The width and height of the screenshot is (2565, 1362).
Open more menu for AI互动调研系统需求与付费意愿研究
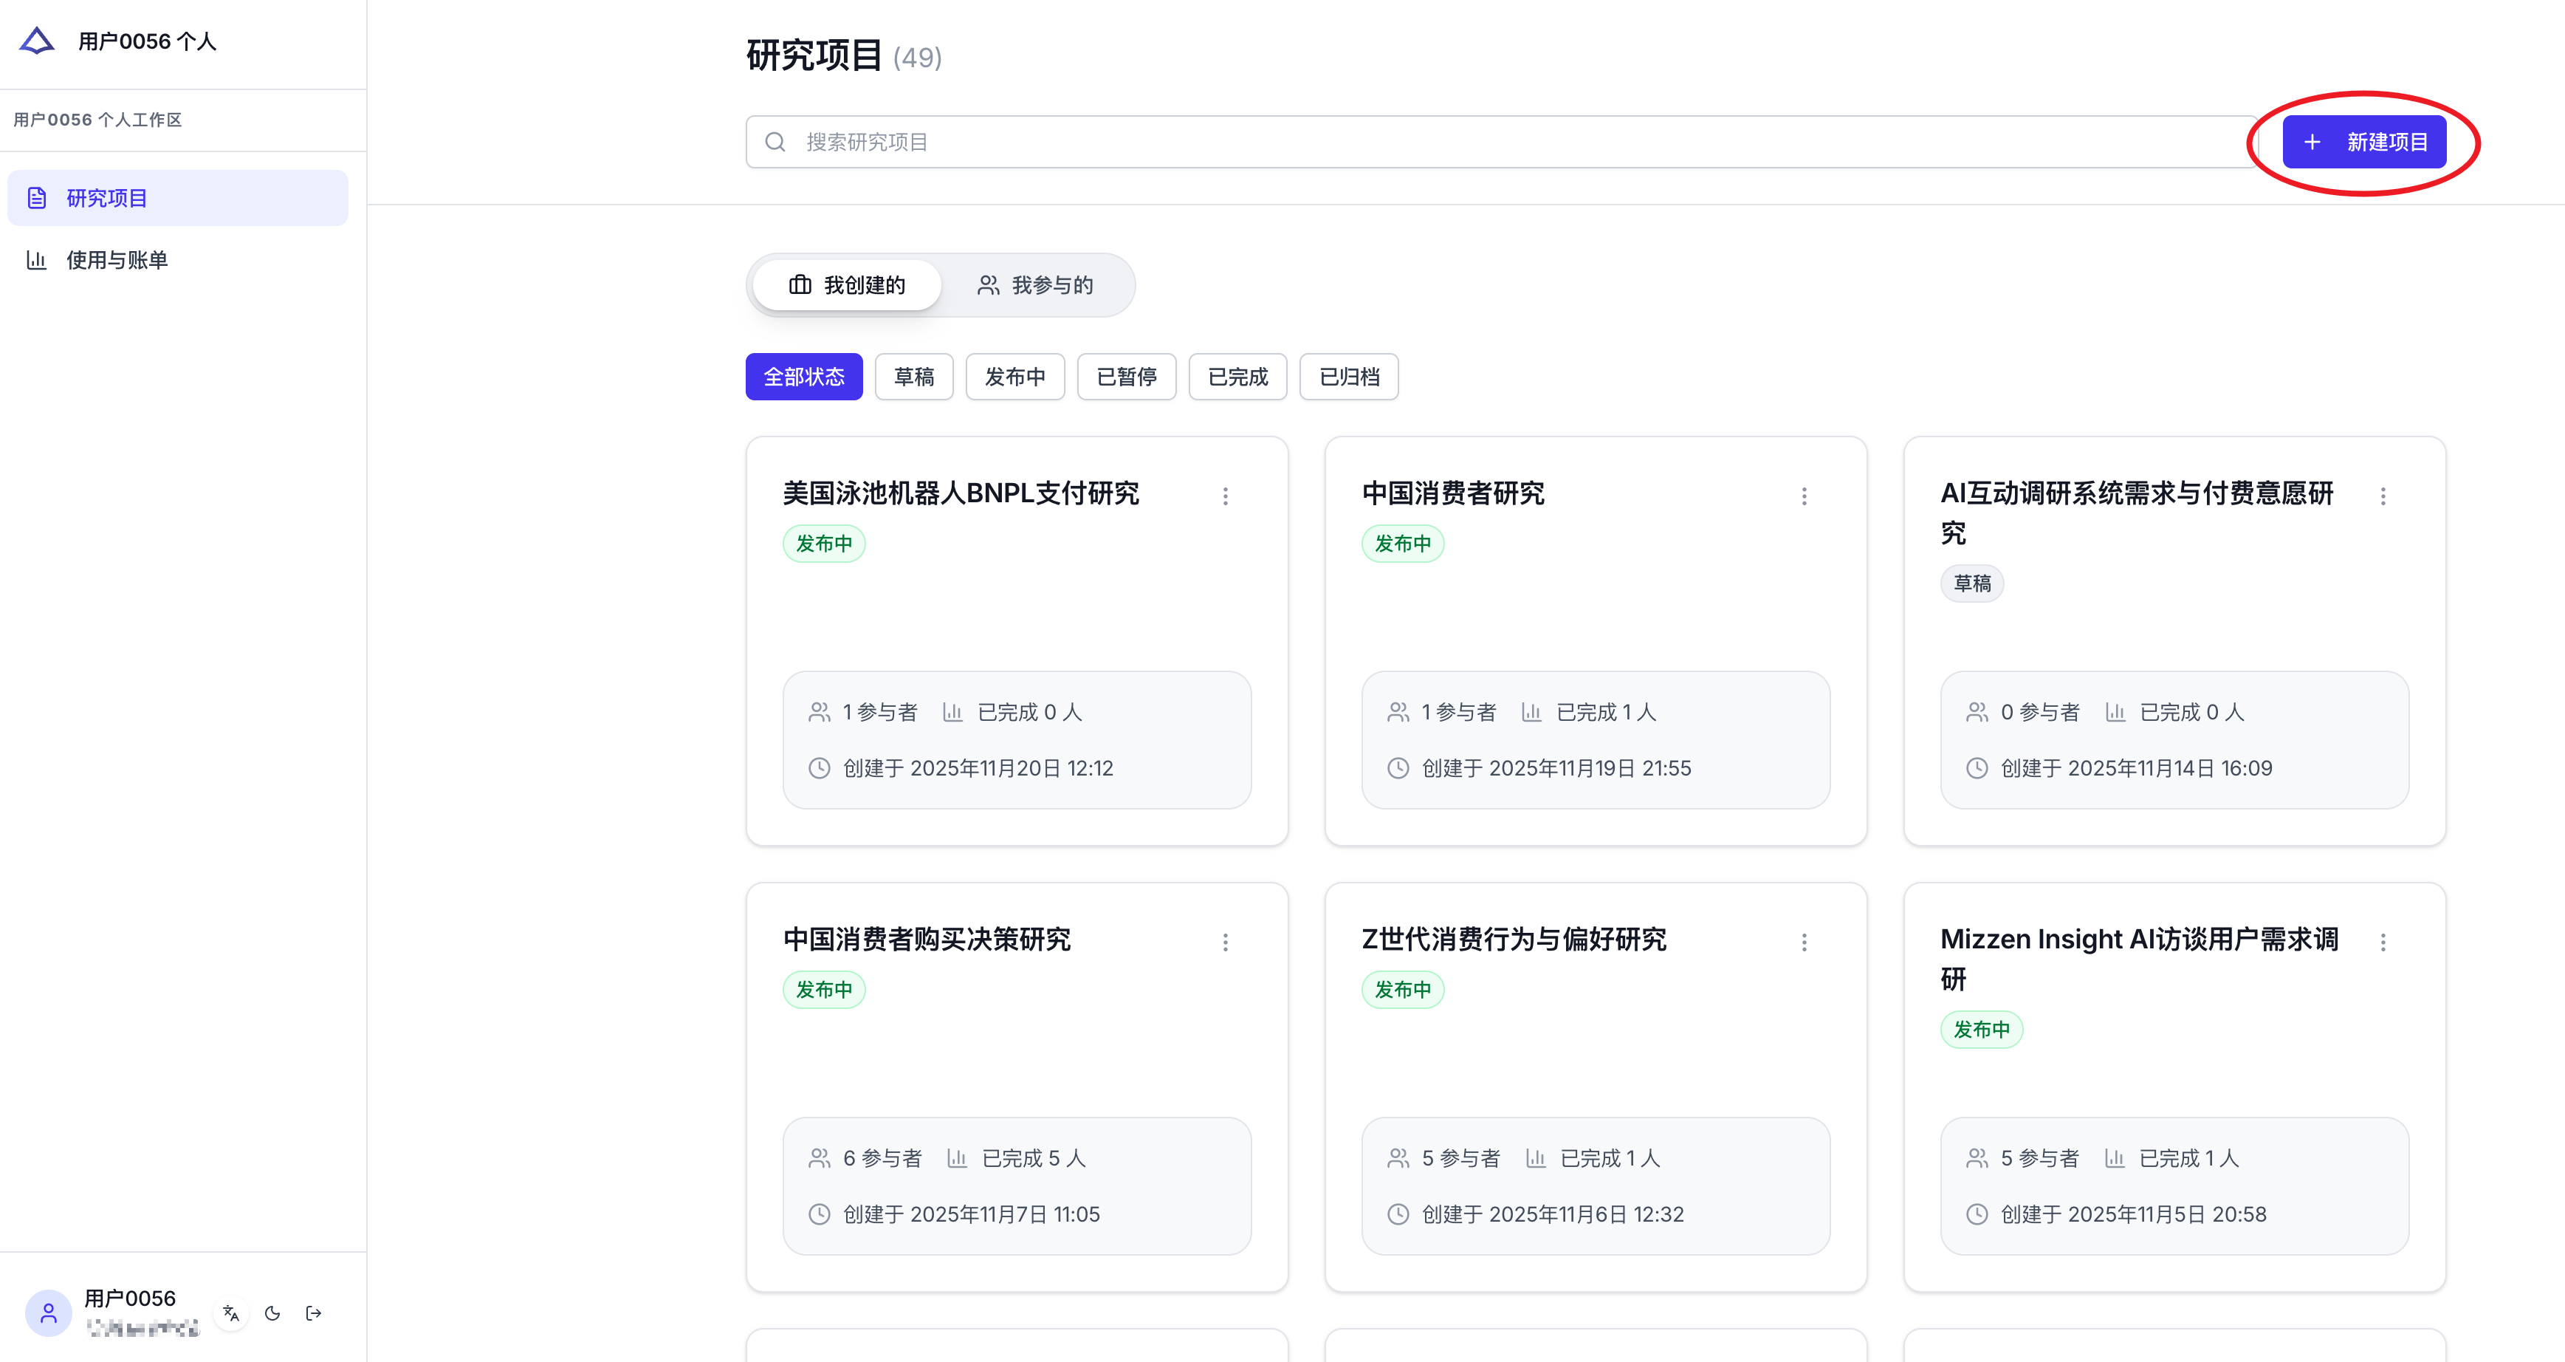pos(2383,495)
